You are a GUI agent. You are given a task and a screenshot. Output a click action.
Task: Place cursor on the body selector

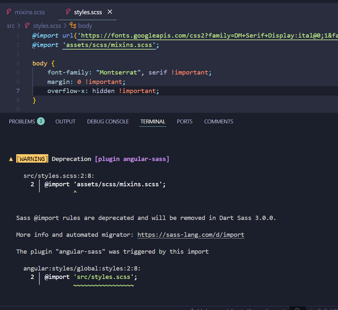tap(40, 63)
